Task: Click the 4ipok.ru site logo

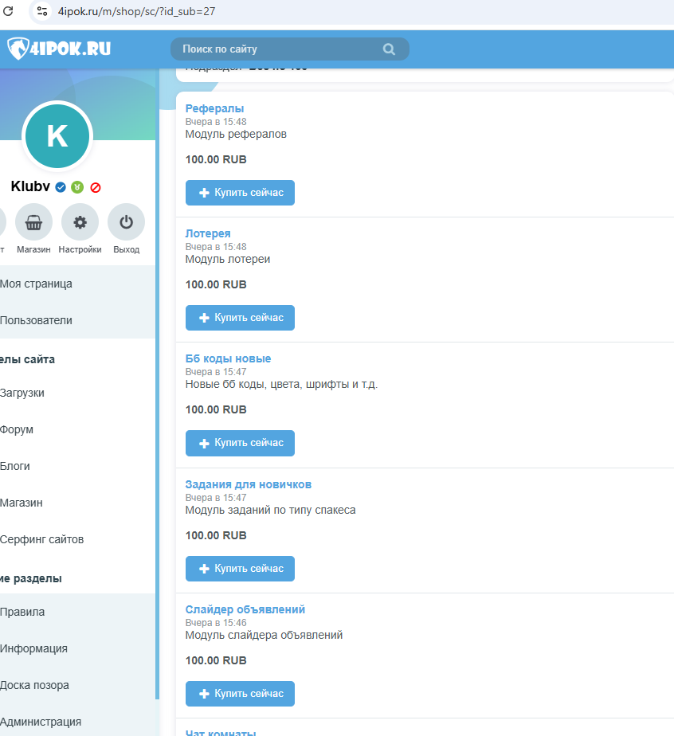Action: (x=59, y=49)
